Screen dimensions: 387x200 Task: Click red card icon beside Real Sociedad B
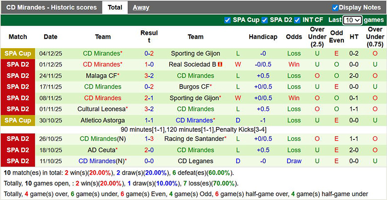tap(219, 65)
